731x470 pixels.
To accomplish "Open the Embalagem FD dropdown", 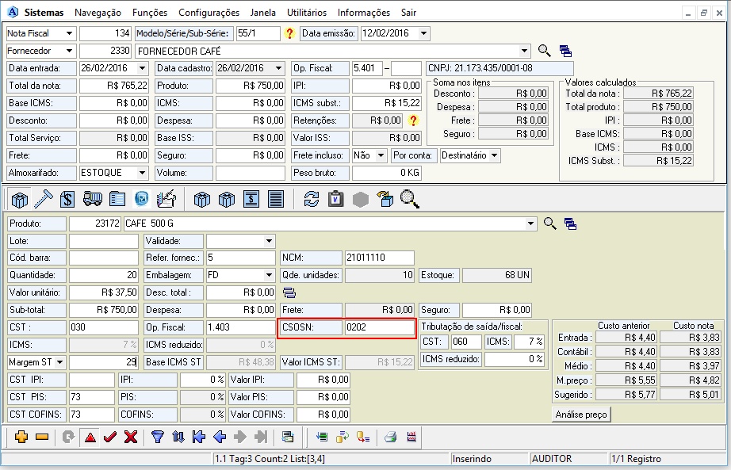I will [x=269, y=275].
